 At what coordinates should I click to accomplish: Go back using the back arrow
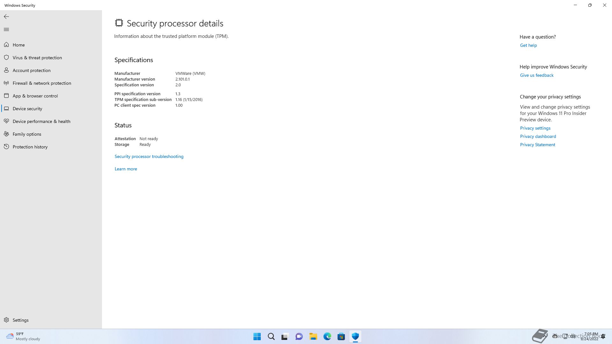[x=6, y=17]
